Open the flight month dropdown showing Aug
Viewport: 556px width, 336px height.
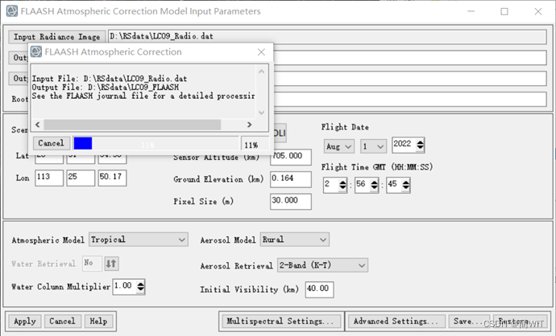tap(338, 146)
